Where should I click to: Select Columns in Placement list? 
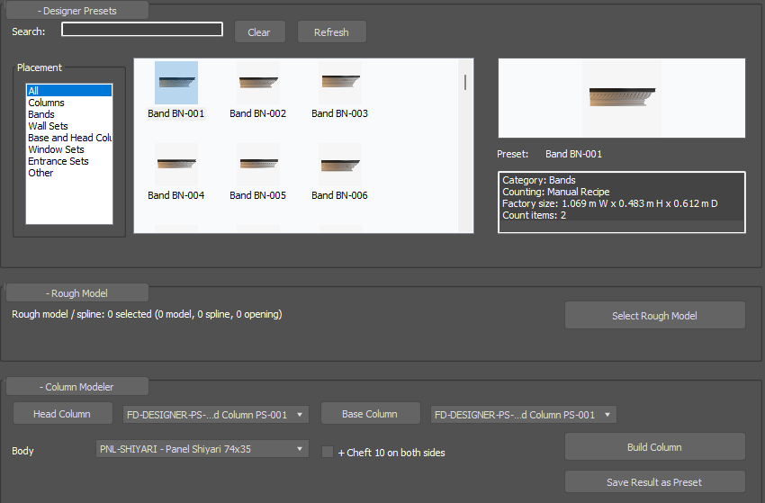(69, 103)
